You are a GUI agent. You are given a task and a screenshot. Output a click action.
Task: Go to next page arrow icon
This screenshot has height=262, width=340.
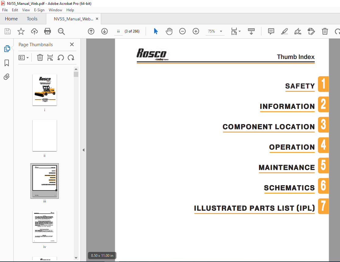(x=104, y=31)
